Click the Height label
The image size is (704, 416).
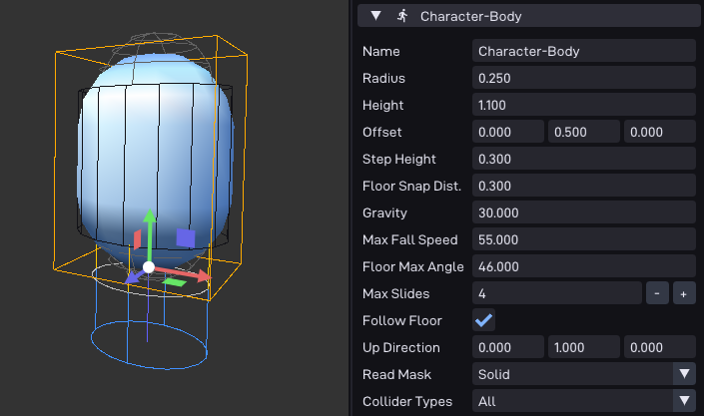pyautogui.click(x=383, y=105)
